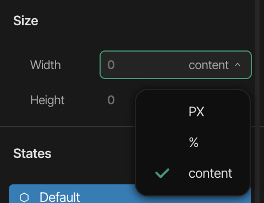Select the PX unit option

pyautogui.click(x=193, y=111)
